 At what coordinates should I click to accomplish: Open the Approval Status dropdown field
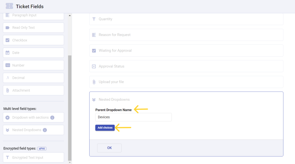coord(186,66)
